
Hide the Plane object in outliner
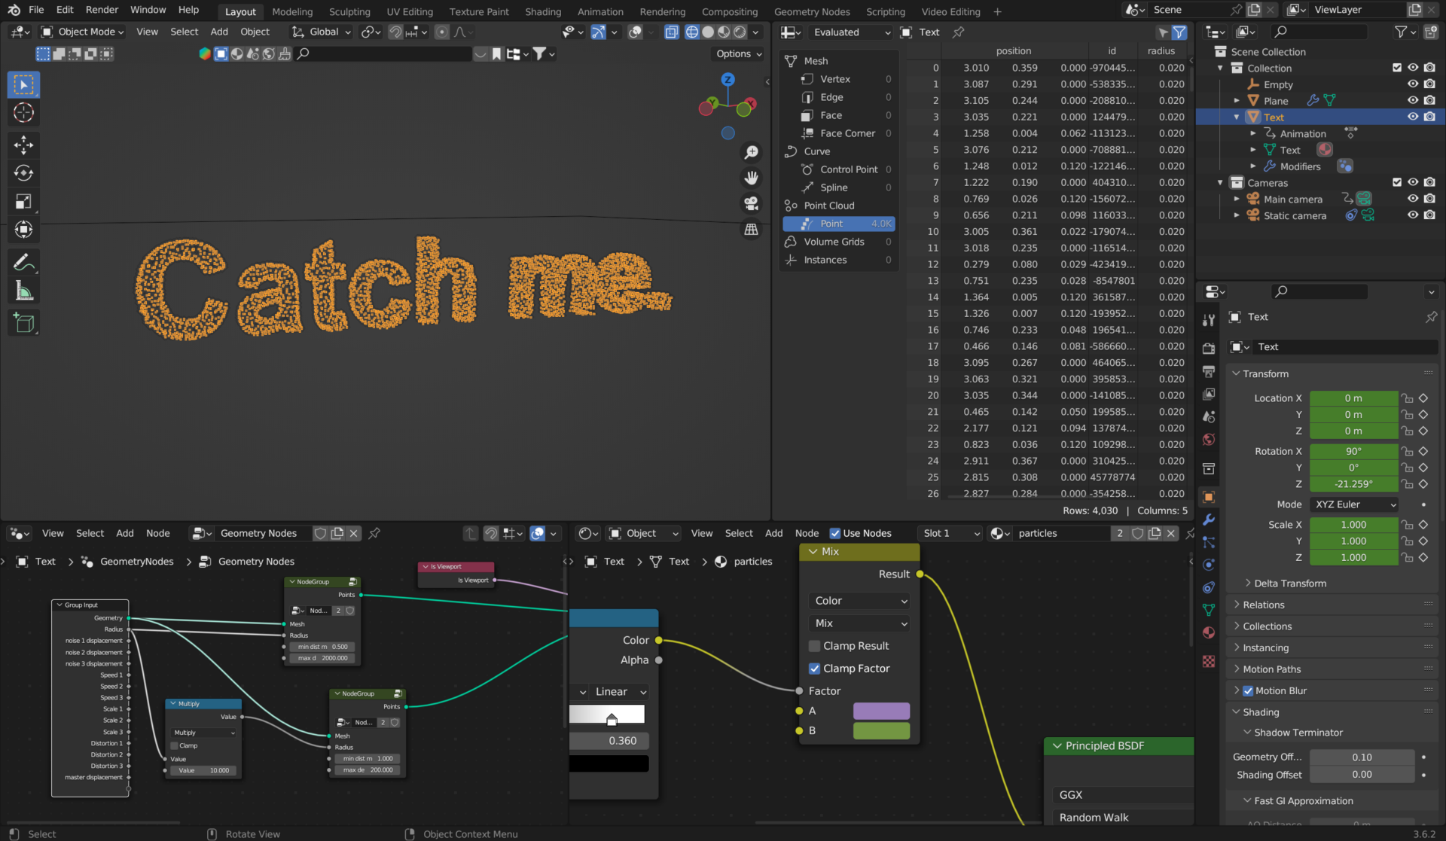tap(1413, 100)
